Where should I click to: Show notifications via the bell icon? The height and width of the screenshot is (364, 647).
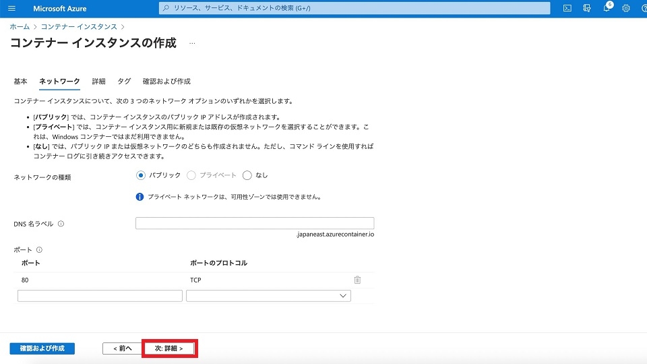click(x=606, y=8)
